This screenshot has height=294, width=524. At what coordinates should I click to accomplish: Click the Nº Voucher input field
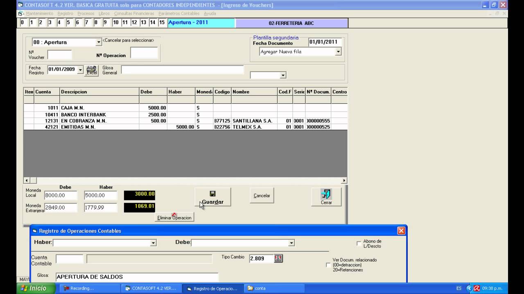[x=59, y=55]
